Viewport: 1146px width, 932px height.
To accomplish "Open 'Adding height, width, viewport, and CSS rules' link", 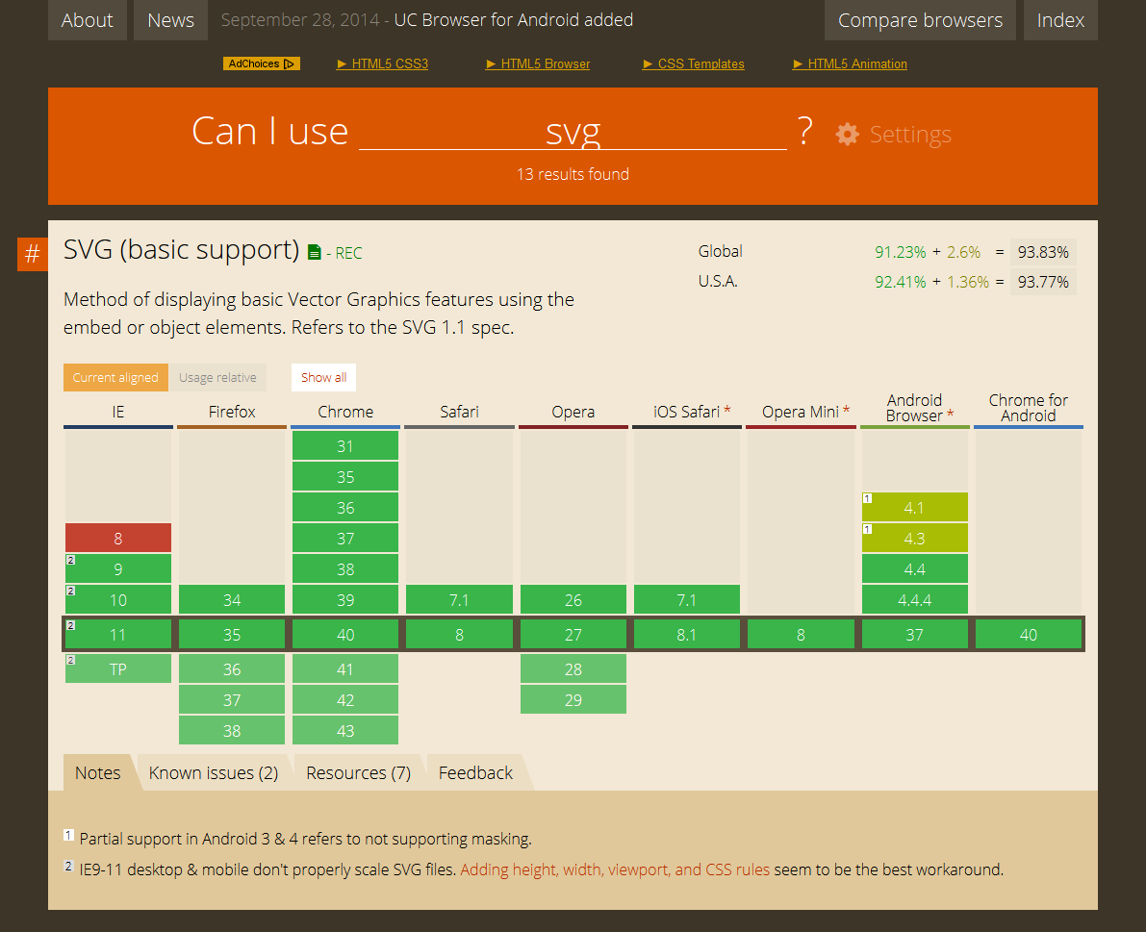I will 615,869.
